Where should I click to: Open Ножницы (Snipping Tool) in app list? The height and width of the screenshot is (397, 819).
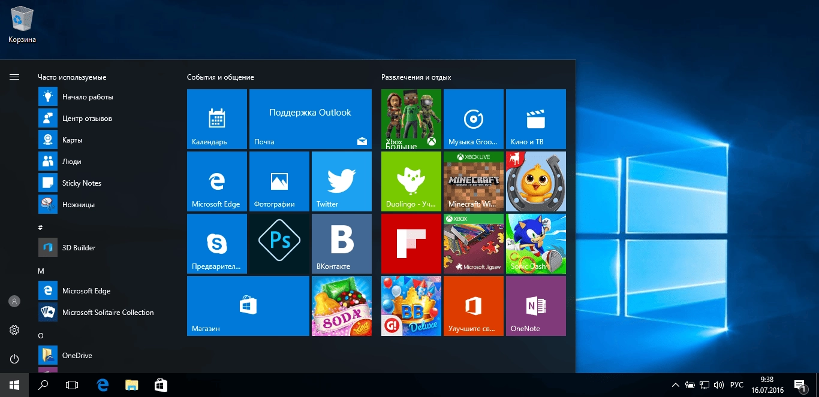(107, 205)
